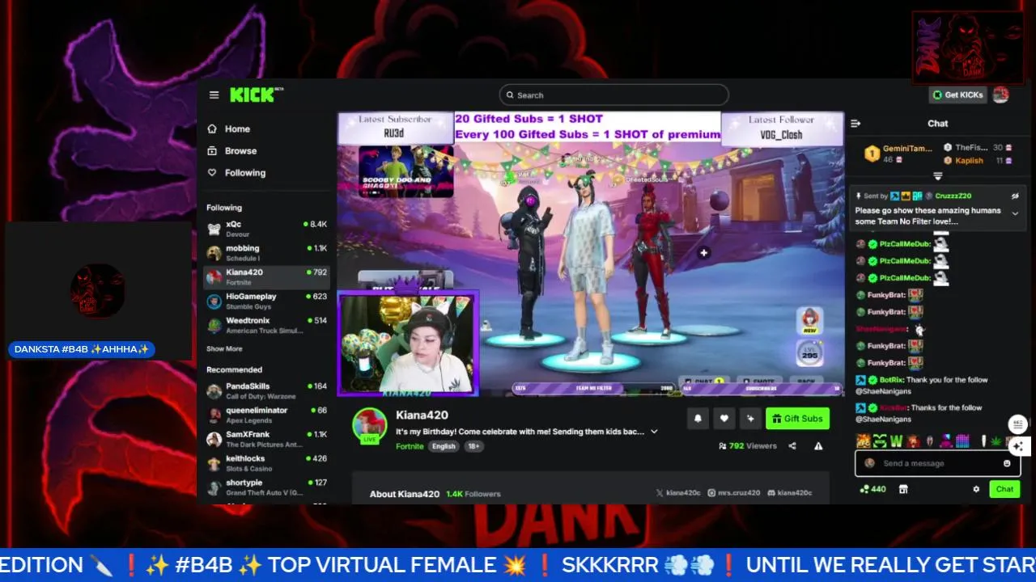
Task: Open the emoji picker in message box
Action: click(x=1007, y=463)
